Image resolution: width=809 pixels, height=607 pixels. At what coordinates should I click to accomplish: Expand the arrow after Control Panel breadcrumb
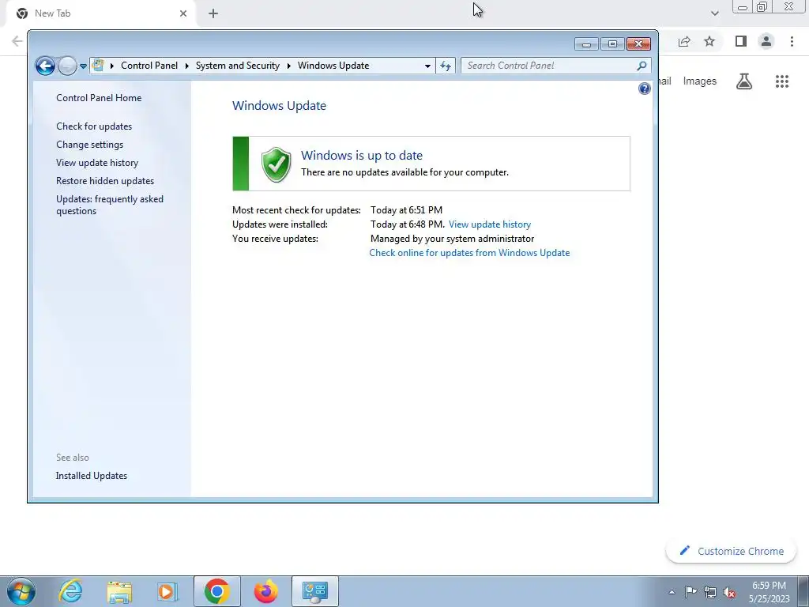pos(186,66)
